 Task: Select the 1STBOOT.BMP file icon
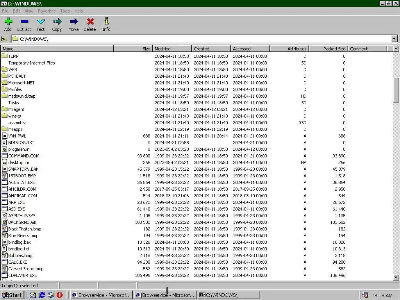(5, 175)
